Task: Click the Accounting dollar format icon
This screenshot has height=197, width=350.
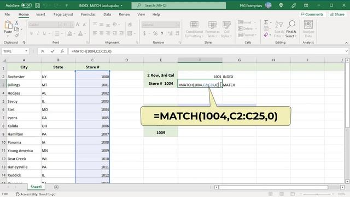Action: click(144, 33)
